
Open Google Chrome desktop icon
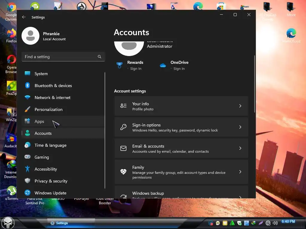click(11, 12)
